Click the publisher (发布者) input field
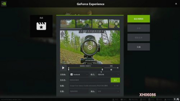This screenshot has width=180, height=101. (x=90, y=80)
